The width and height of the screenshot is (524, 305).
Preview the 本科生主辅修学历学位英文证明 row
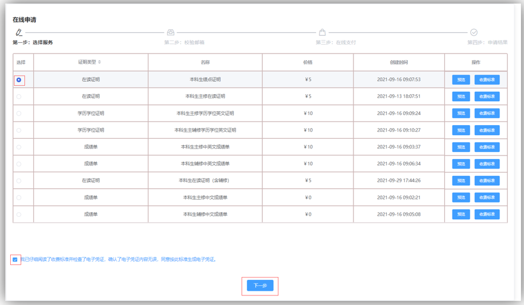[x=461, y=130]
